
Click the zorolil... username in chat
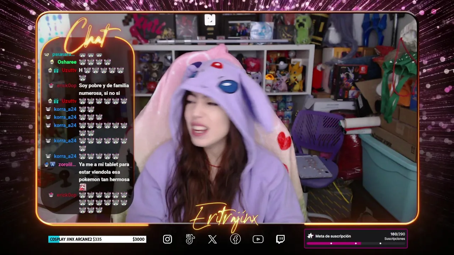[67, 164]
